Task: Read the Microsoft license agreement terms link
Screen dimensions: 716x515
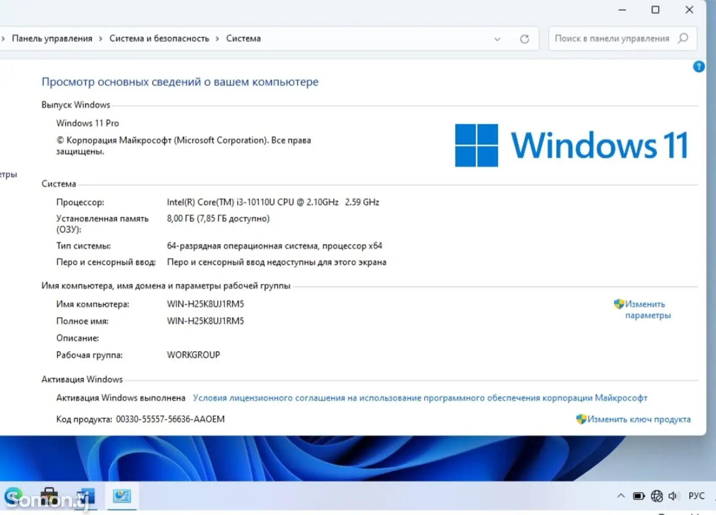Action: pos(420,398)
